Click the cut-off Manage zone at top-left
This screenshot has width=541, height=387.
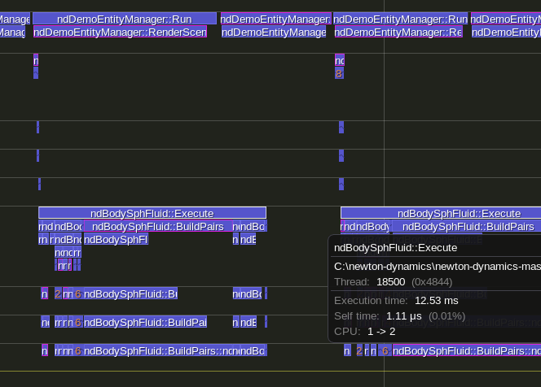14,19
